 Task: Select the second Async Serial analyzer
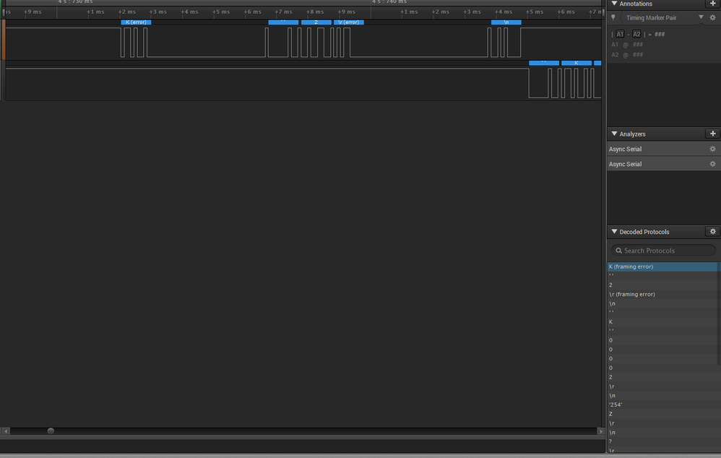pos(663,164)
